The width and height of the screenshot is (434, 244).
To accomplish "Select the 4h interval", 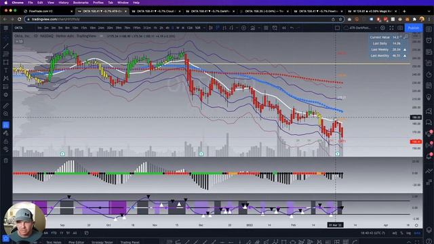I will 167,28.
